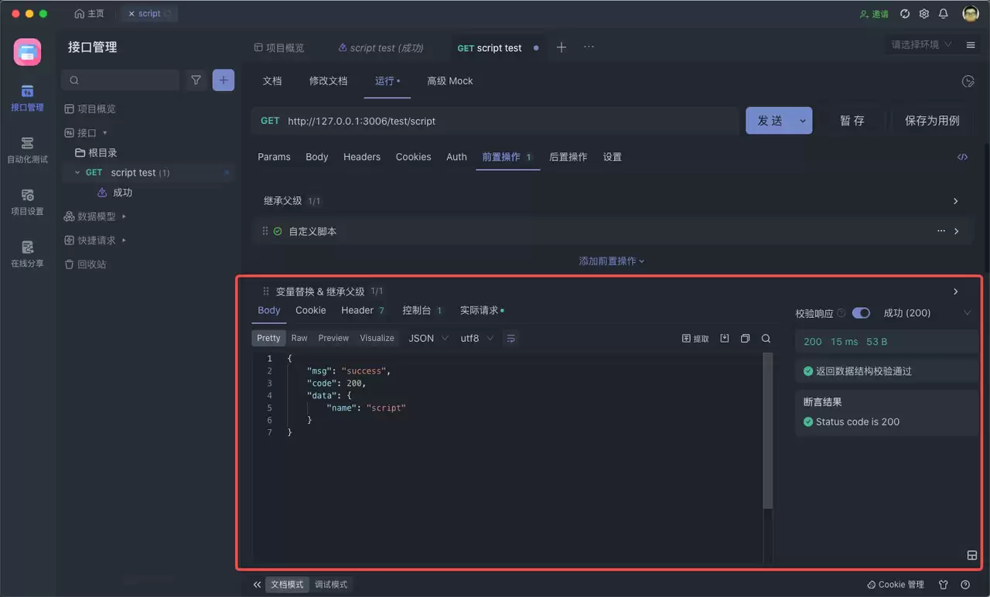The width and height of the screenshot is (990, 597).
Task: Open notifications bell icon
Action: tap(944, 14)
